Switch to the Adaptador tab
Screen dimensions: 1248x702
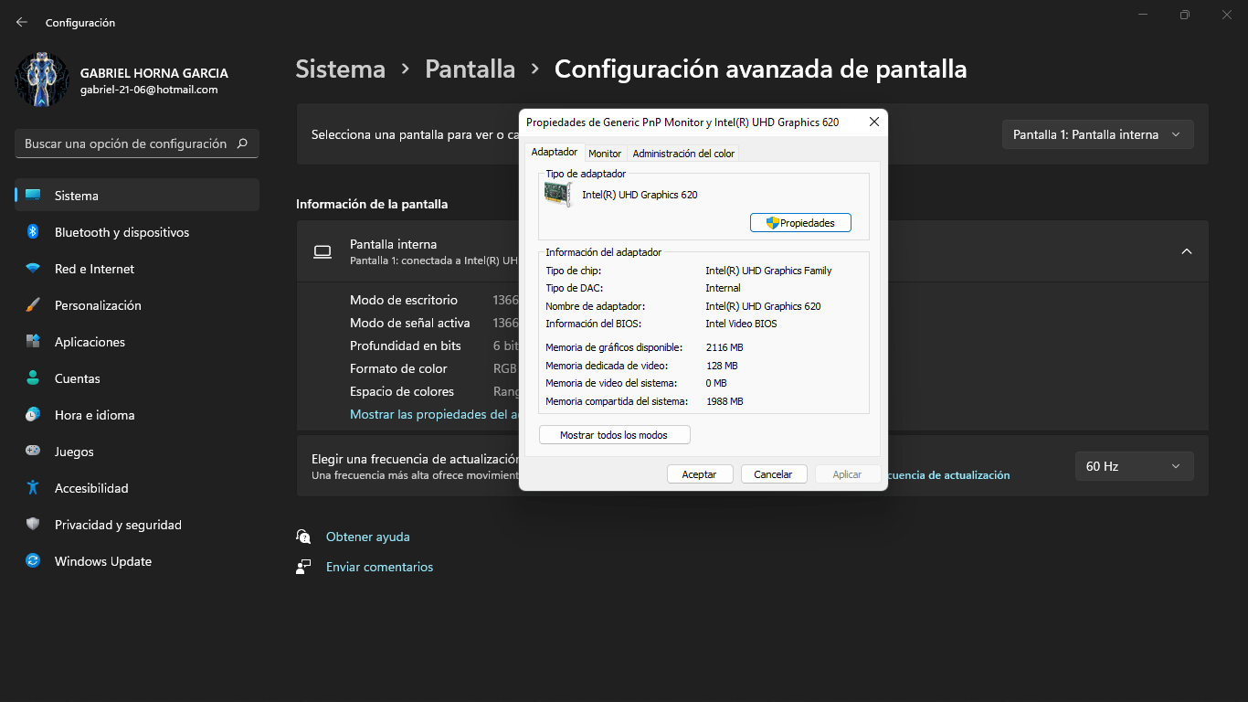(555, 152)
